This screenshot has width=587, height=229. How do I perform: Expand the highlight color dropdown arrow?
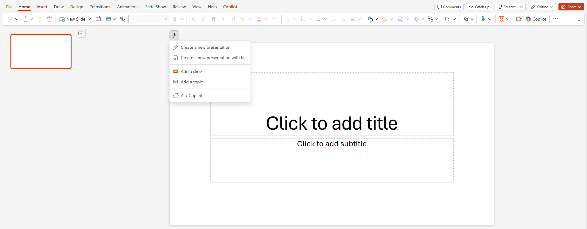250,19
